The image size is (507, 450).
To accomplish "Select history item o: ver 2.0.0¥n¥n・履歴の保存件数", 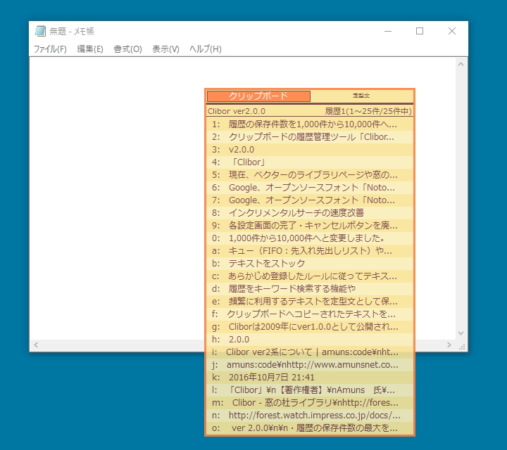I will coord(310,428).
